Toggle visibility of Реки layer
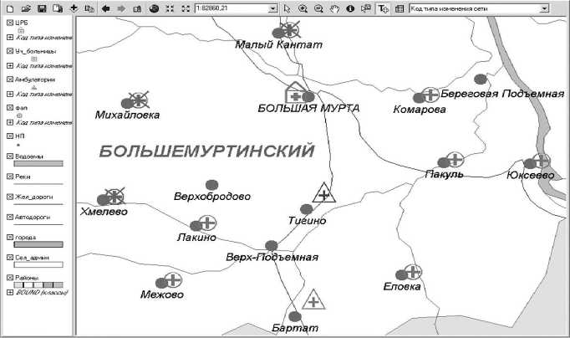This screenshot has height=338, width=570. 10,177
